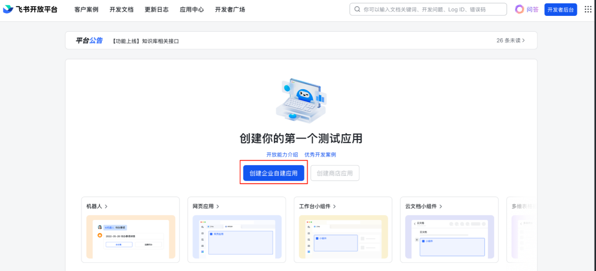Expand the 工作台小组件 card chevron
Image resolution: width=596 pixels, height=271 pixels.
pyautogui.click(x=335, y=206)
